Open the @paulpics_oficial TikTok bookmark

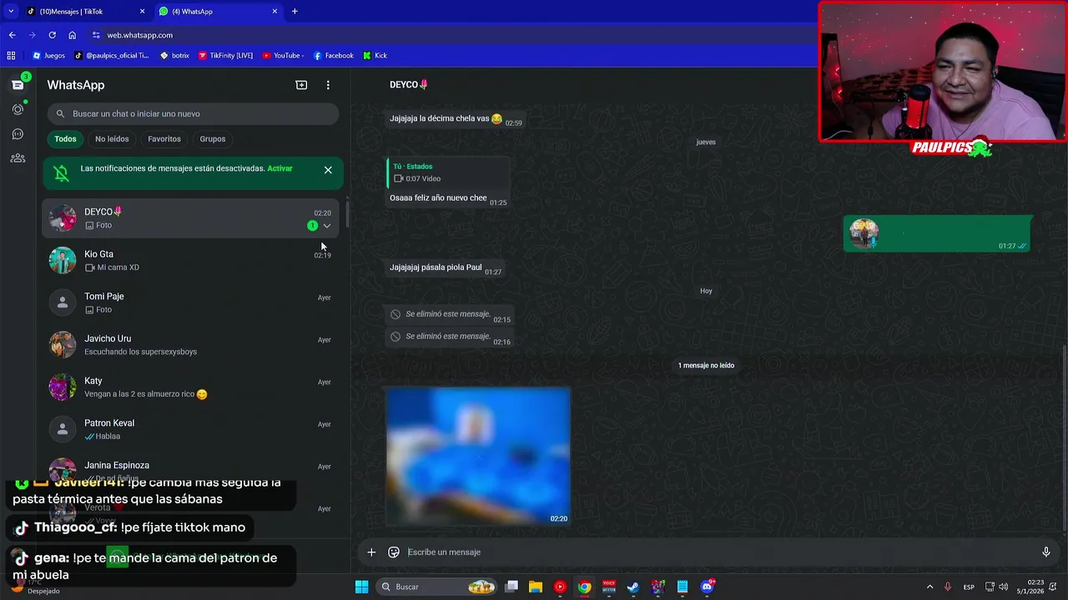click(111, 56)
